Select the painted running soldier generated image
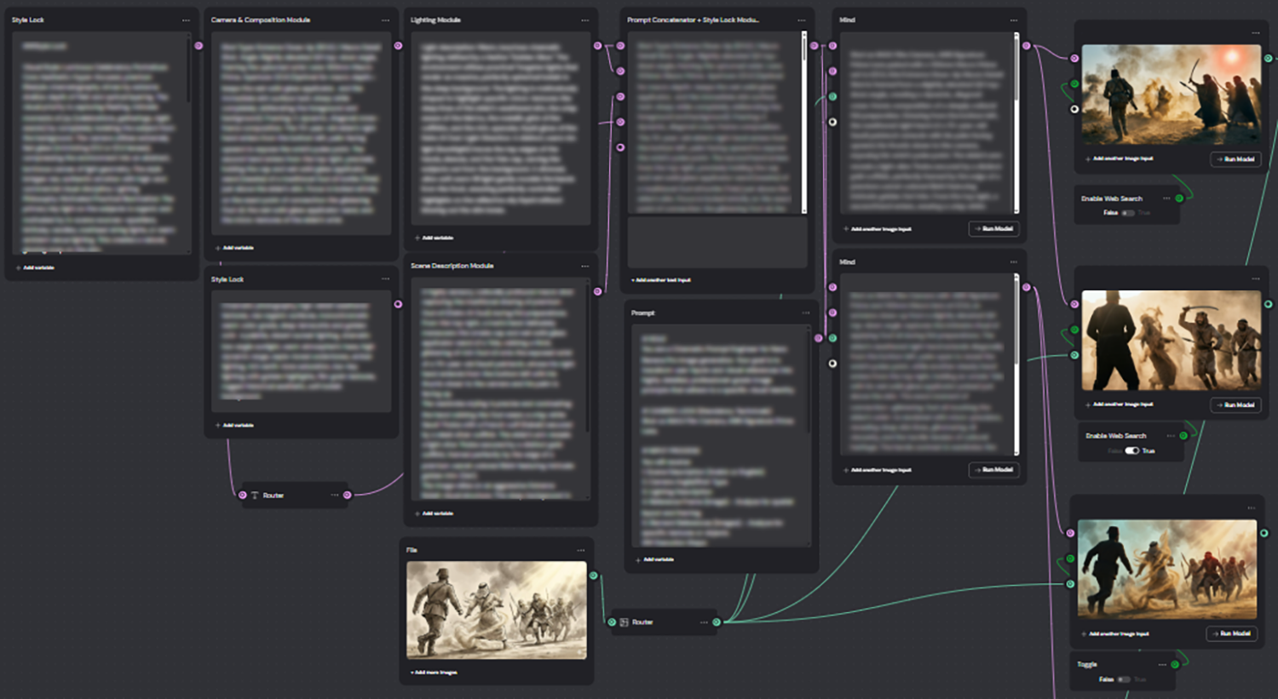 coord(1166,569)
